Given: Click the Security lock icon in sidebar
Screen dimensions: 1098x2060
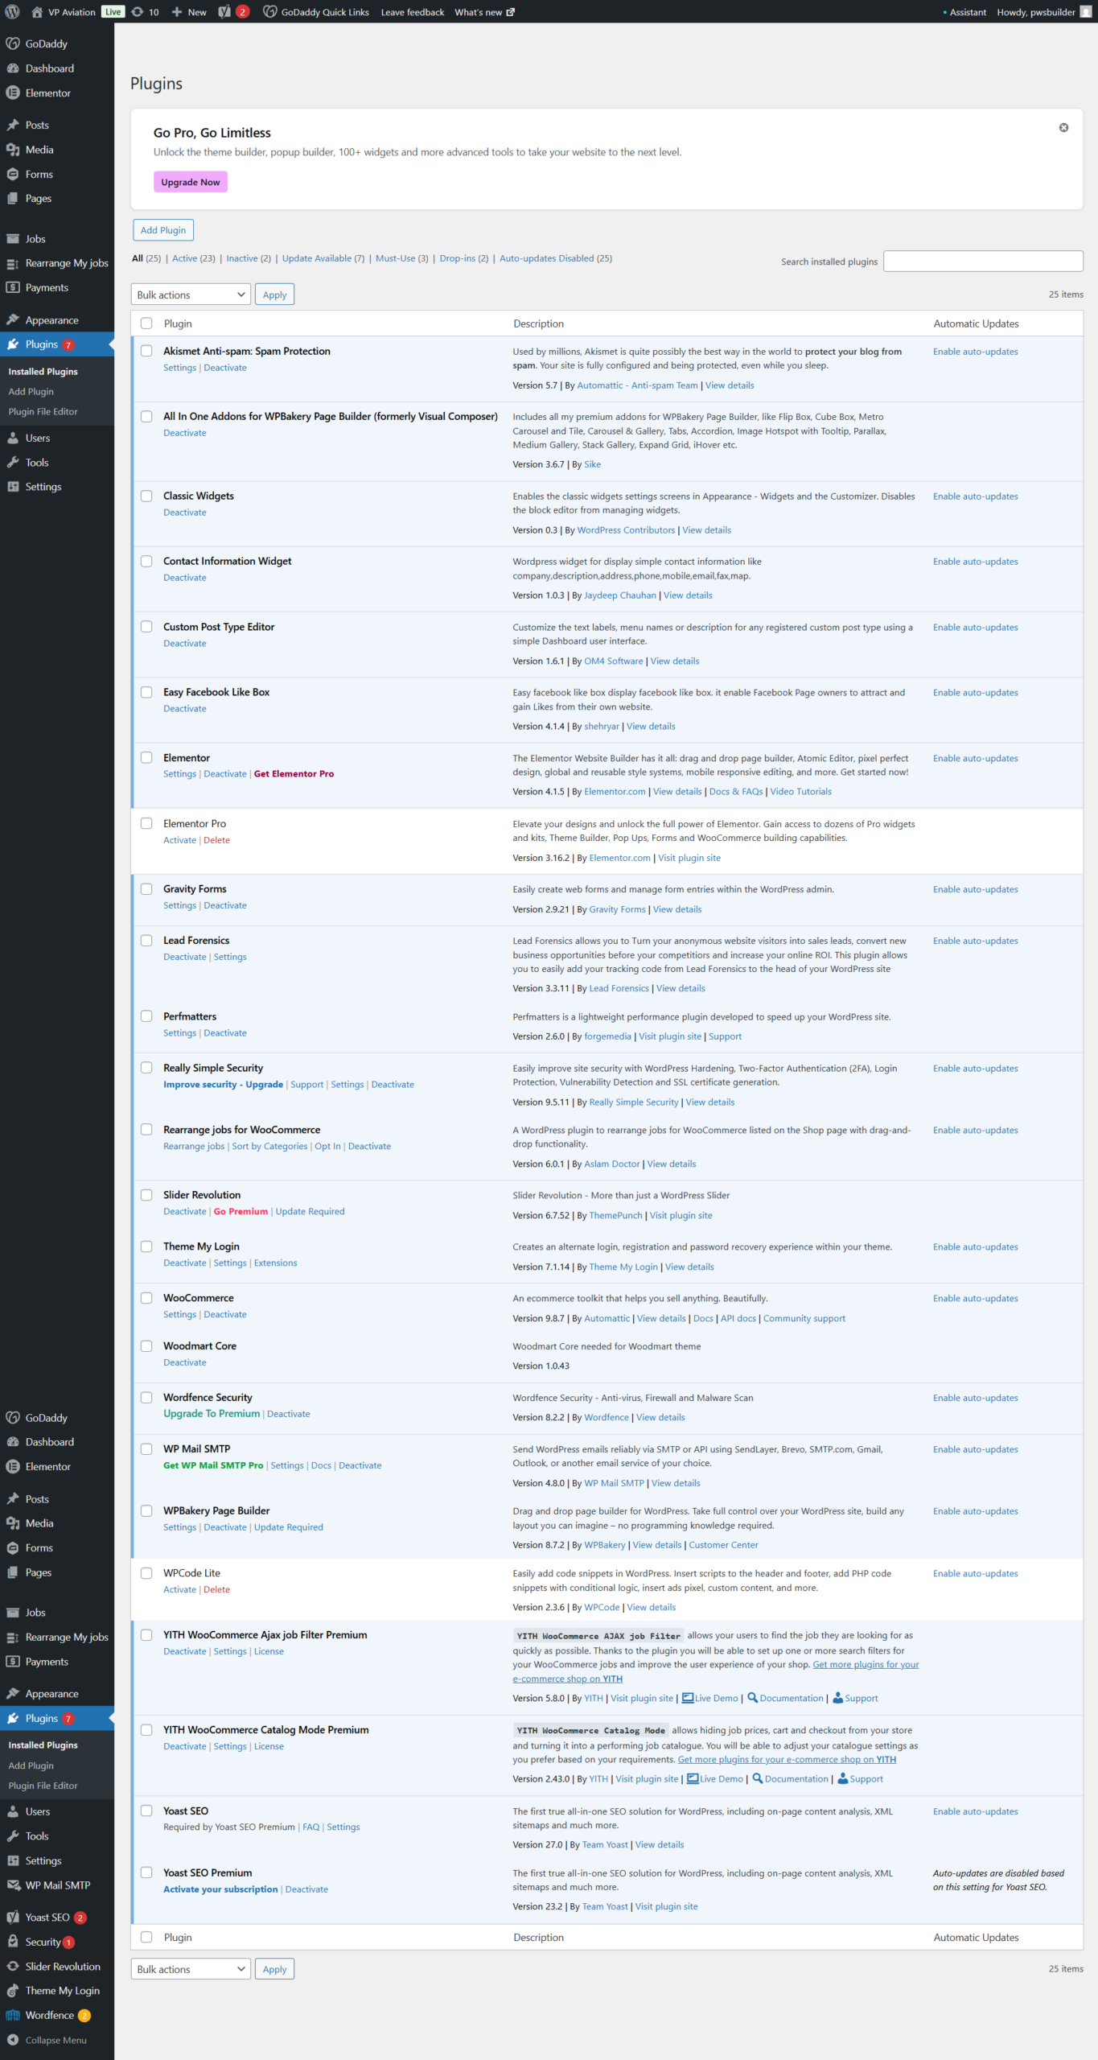Looking at the screenshot, I should click(x=13, y=1942).
